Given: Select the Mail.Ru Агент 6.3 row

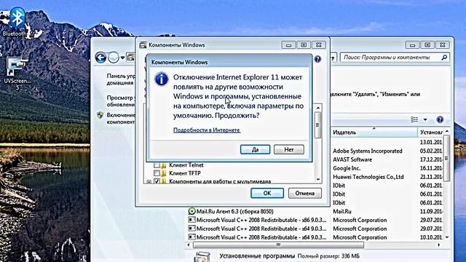Looking at the screenshot, I should pyautogui.click(x=315, y=211).
